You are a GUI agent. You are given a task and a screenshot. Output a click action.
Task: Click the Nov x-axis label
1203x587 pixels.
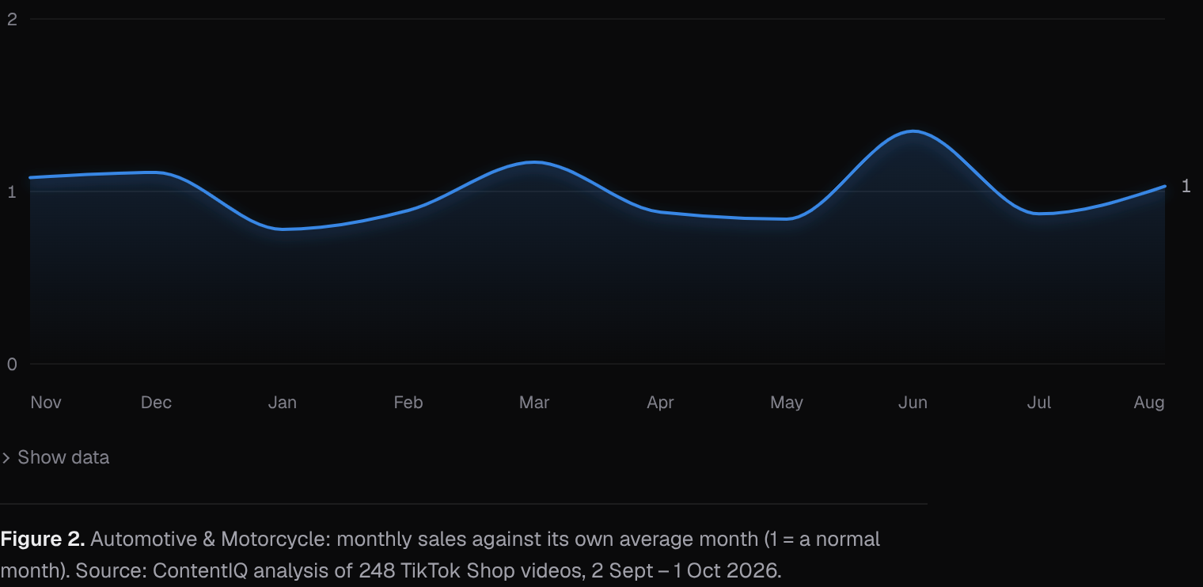point(46,403)
